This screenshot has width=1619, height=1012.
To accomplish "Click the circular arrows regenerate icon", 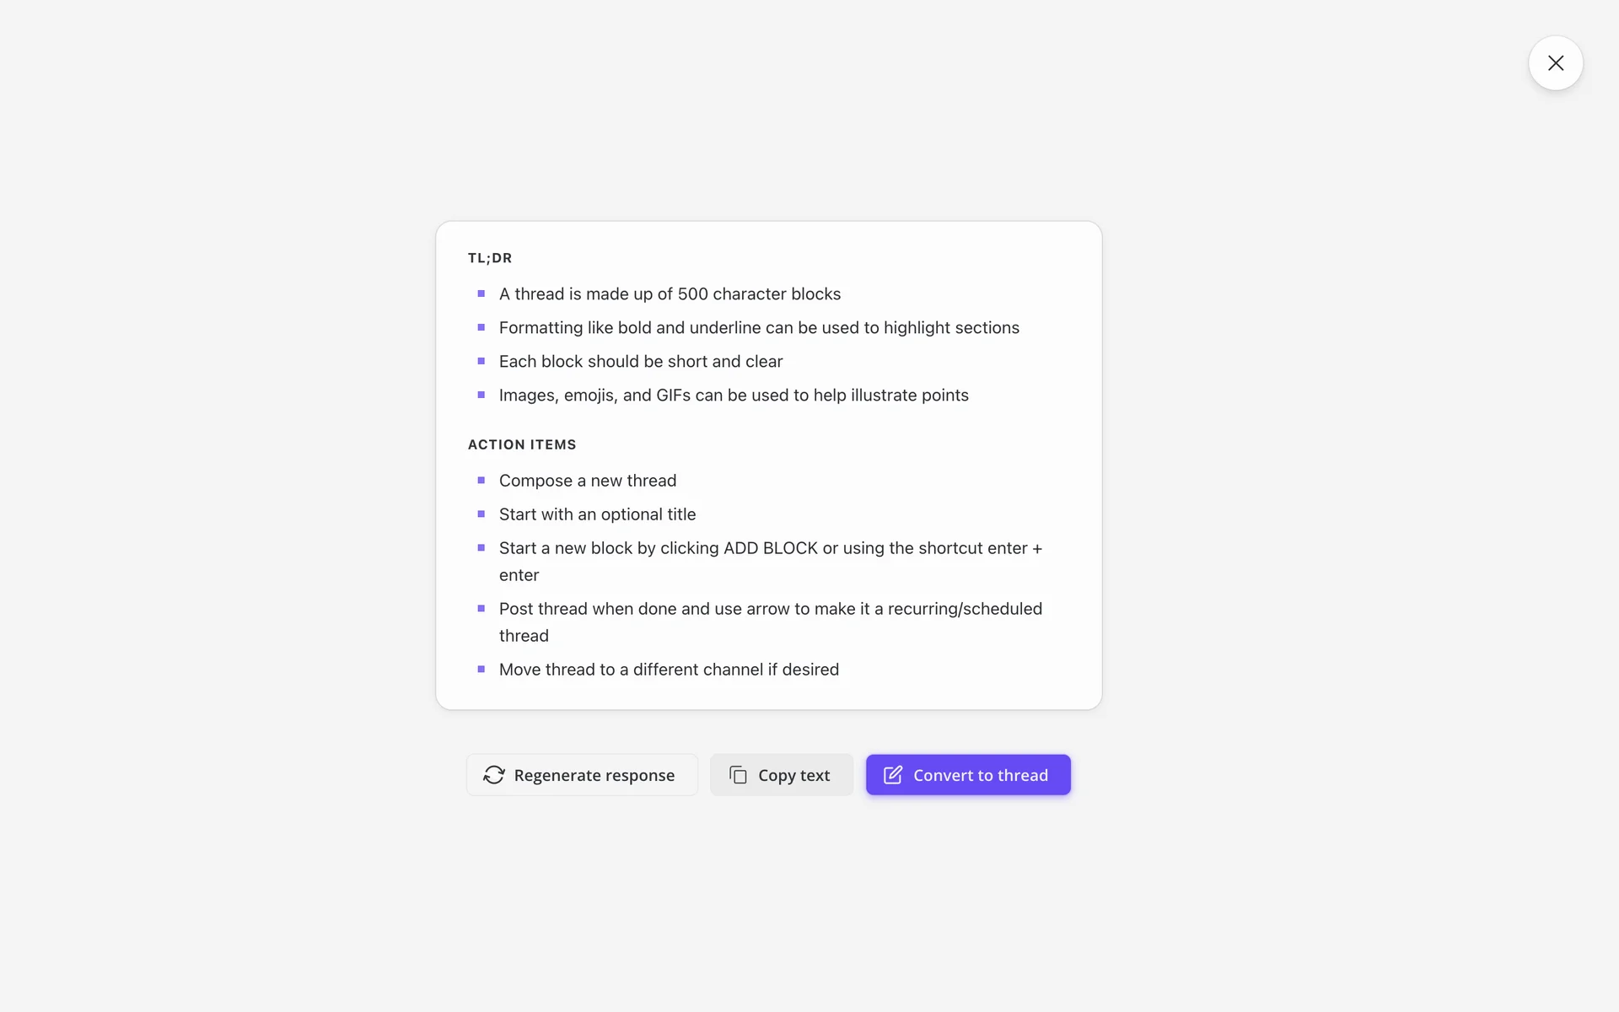I will coord(494,775).
